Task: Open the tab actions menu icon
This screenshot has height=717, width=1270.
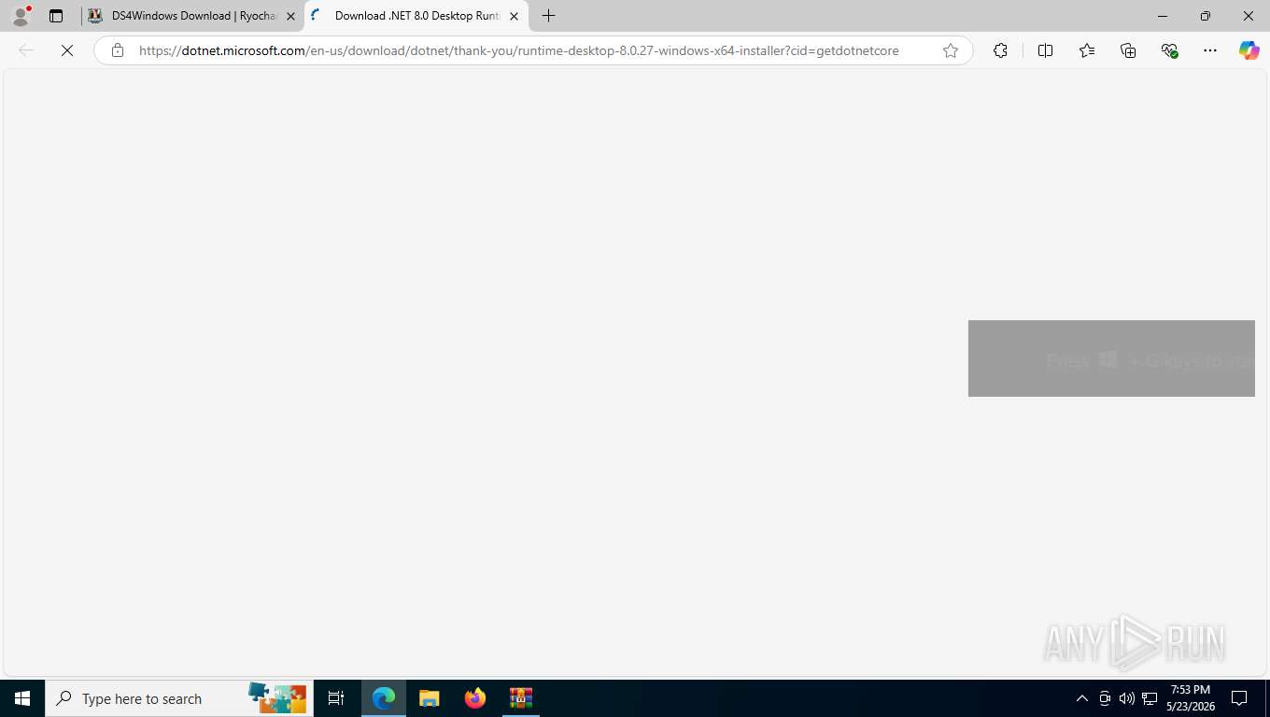Action: click(56, 16)
